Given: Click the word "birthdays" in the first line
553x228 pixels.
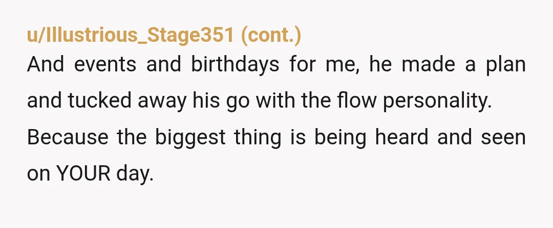Looking at the screenshot, I should [235, 65].
